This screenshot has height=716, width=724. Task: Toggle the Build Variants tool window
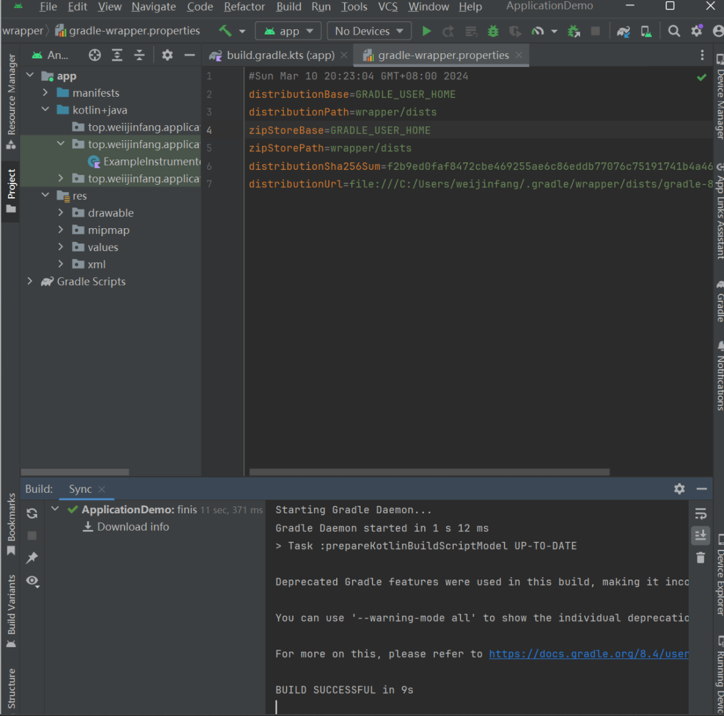pos(11,611)
